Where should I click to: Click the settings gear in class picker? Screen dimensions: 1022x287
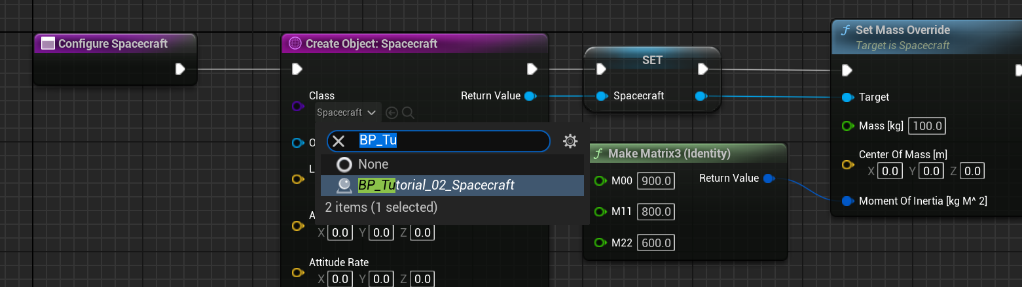[570, 141]
